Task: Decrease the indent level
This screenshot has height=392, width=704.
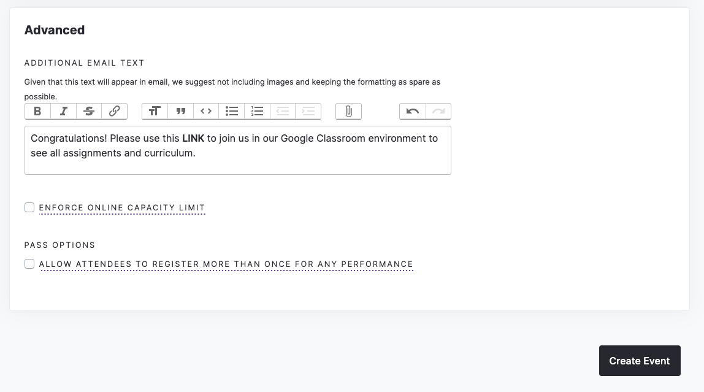Action: tap(283, 112)
